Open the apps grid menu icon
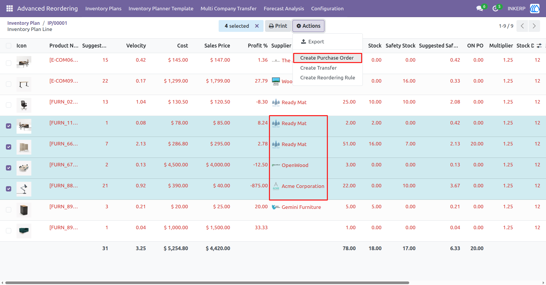Screen dimensions: 546x285 tap(9, 9)
